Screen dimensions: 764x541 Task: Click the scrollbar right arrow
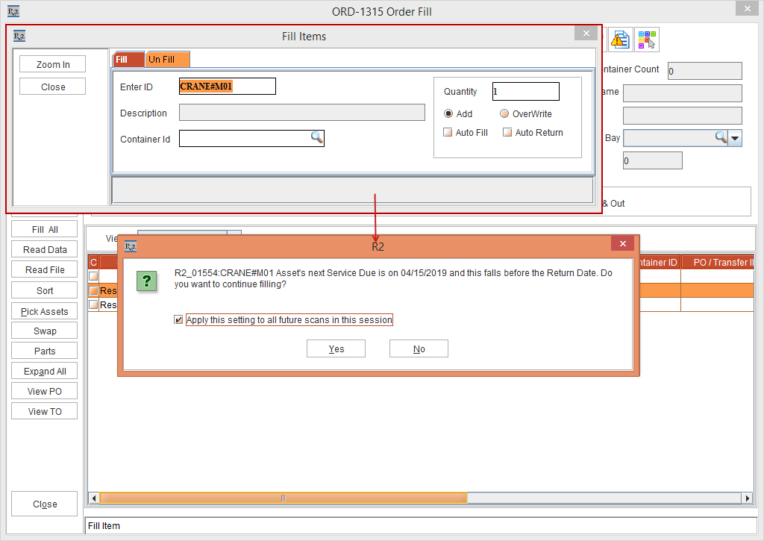point(748,498)
